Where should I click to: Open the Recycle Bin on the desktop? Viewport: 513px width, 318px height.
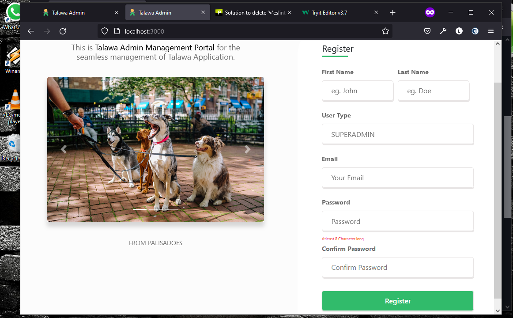pos(12,147)
